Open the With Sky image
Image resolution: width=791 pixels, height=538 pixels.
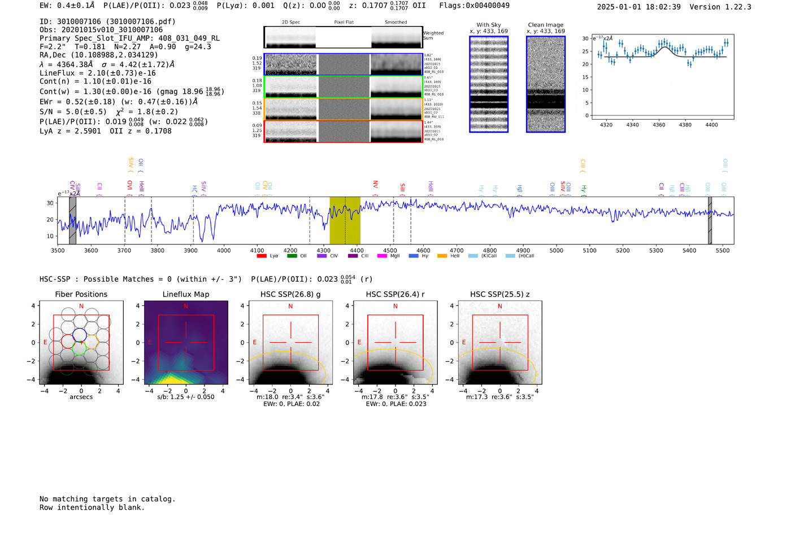coord(489,84)
